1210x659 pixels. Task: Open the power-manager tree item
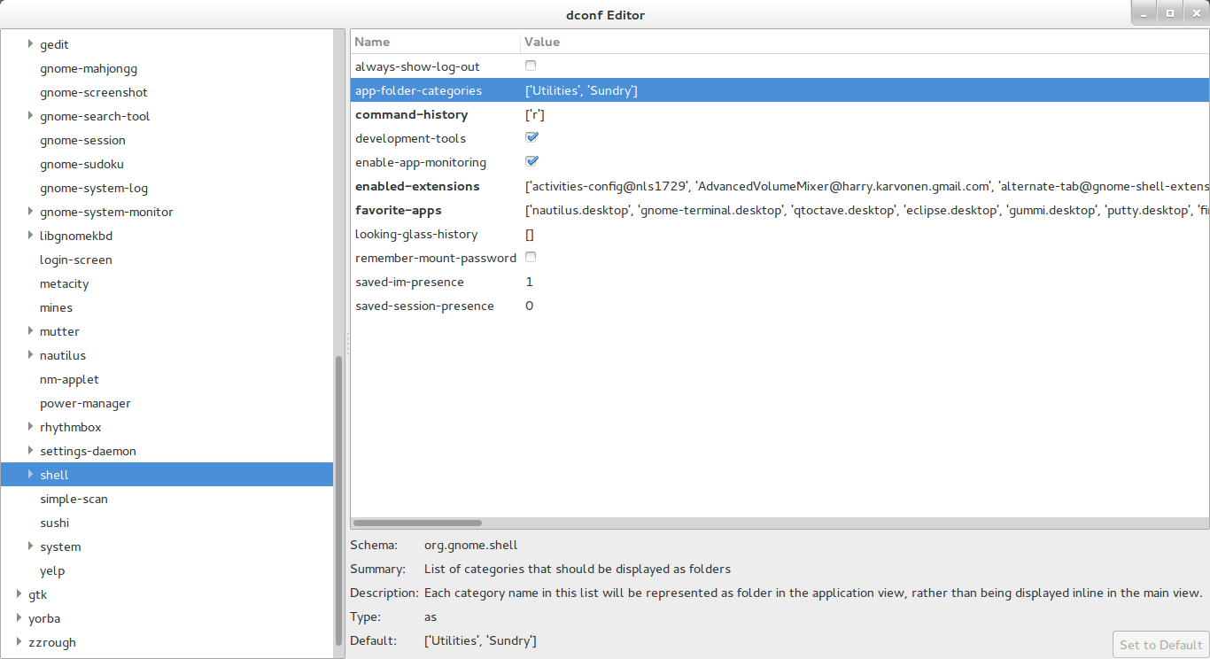(x=85, y=403)
